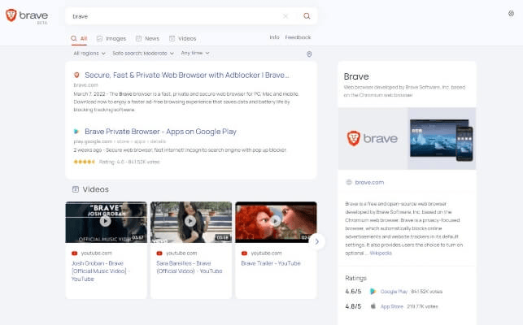The width and height of the screenshot is (523, 325).
Task: Click the Google Play ratings icon
Action: (373, 292)
